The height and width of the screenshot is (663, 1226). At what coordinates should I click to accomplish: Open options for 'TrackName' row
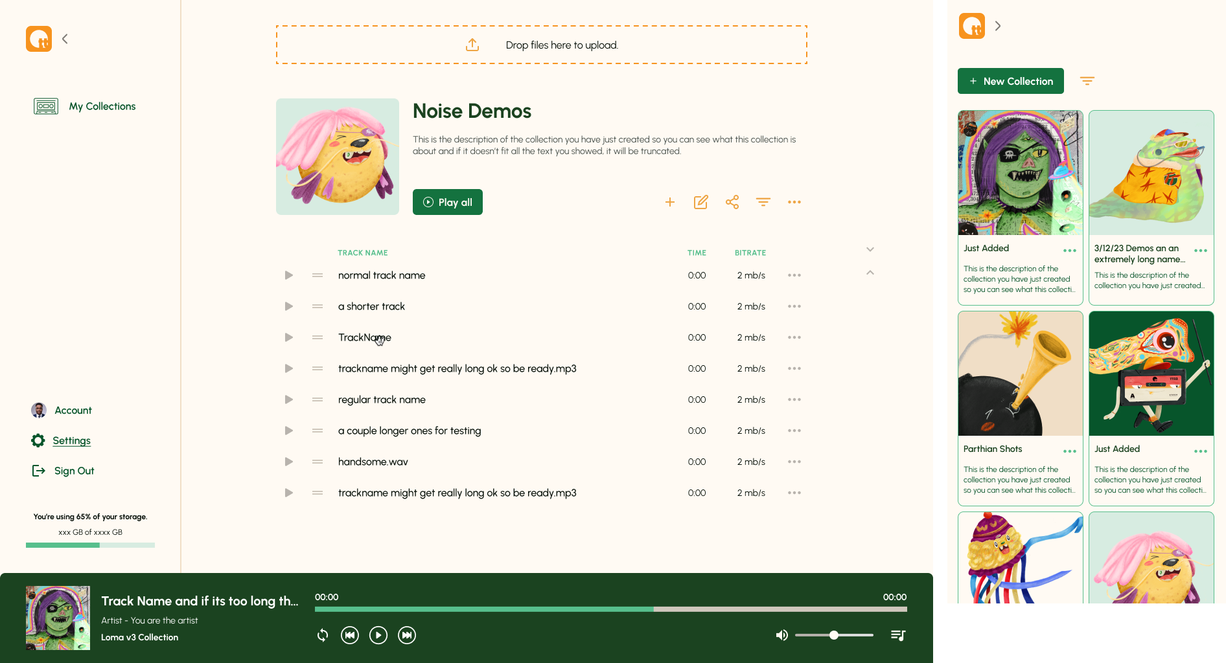pyautogui.click(x=794, y=337)
